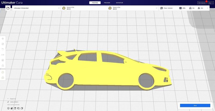
Task: Click the adhesion On value
Action: 202,8
